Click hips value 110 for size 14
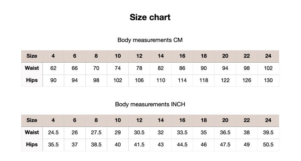Screen dimensions: 301x161 tap(161, 80)
